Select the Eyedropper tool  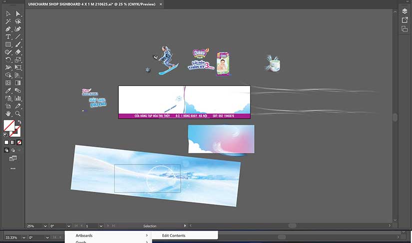point(8,91)
